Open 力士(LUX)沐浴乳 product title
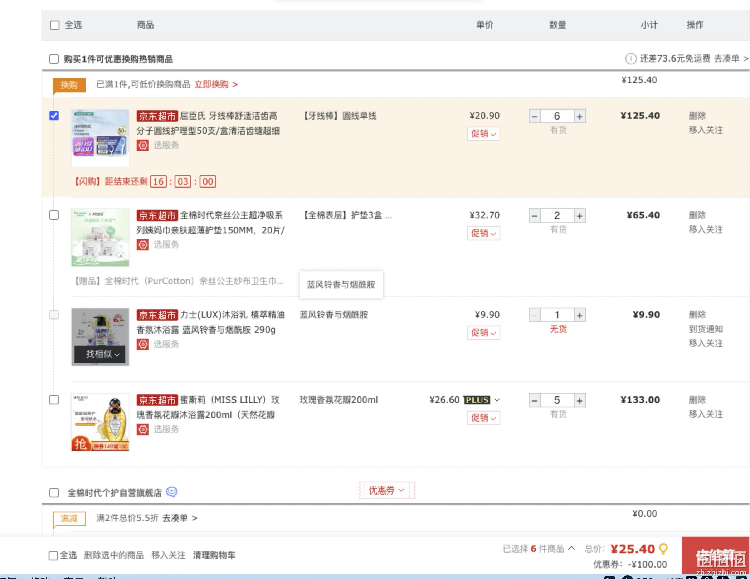Screen dimensions: 750x579 [x=210, y=322]
